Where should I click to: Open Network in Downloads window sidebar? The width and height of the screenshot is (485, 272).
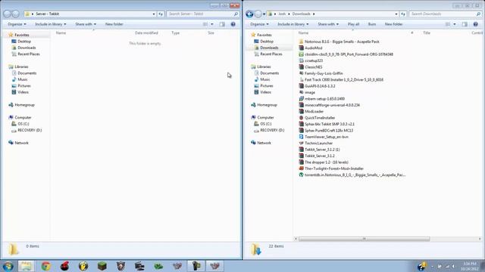pos(261,143)
